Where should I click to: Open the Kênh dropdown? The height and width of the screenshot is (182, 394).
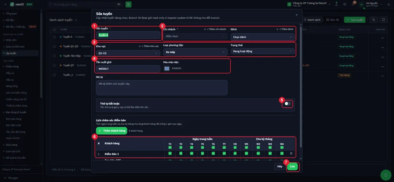point(263,37)
